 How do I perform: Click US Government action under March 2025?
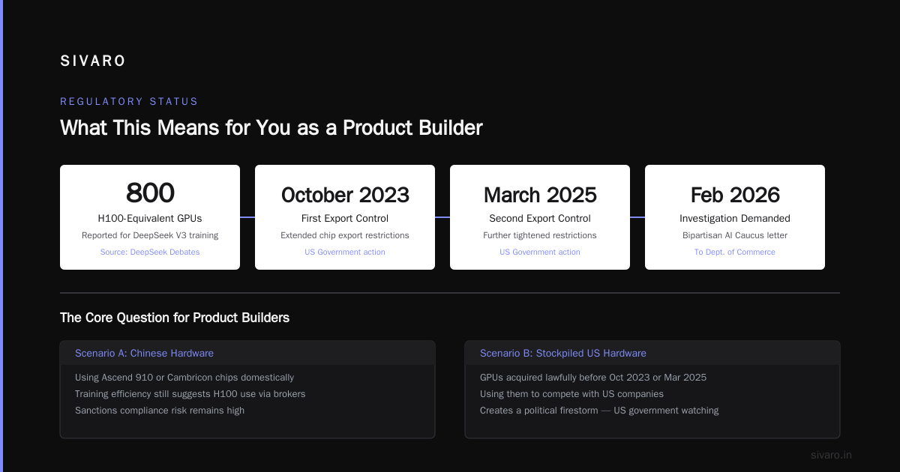[540, 252]
